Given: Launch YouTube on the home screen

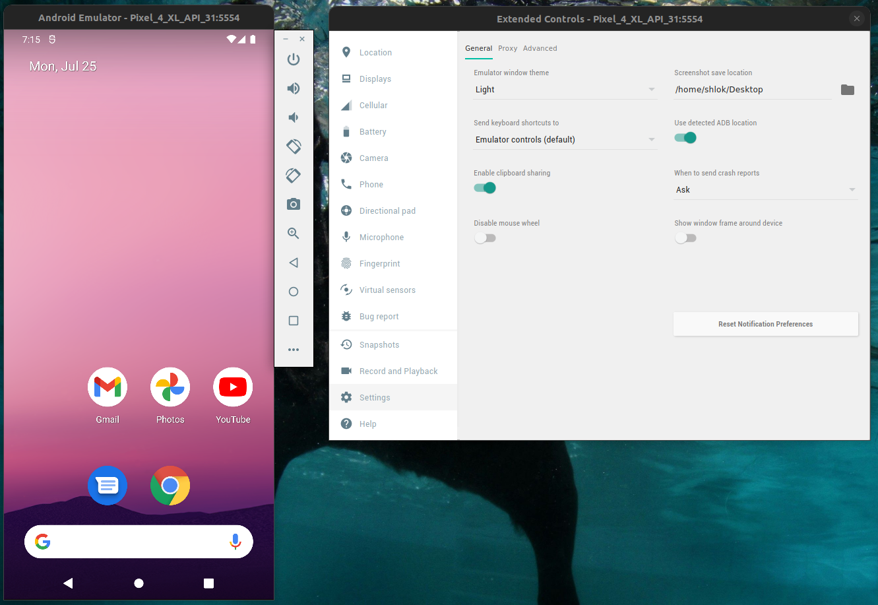Looking at the screenshot, I should coord(232,387).
